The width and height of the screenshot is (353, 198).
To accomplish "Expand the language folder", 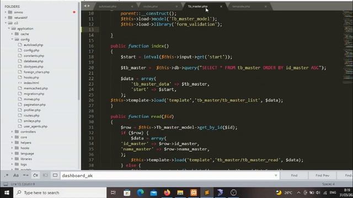I will coord(12,153).
